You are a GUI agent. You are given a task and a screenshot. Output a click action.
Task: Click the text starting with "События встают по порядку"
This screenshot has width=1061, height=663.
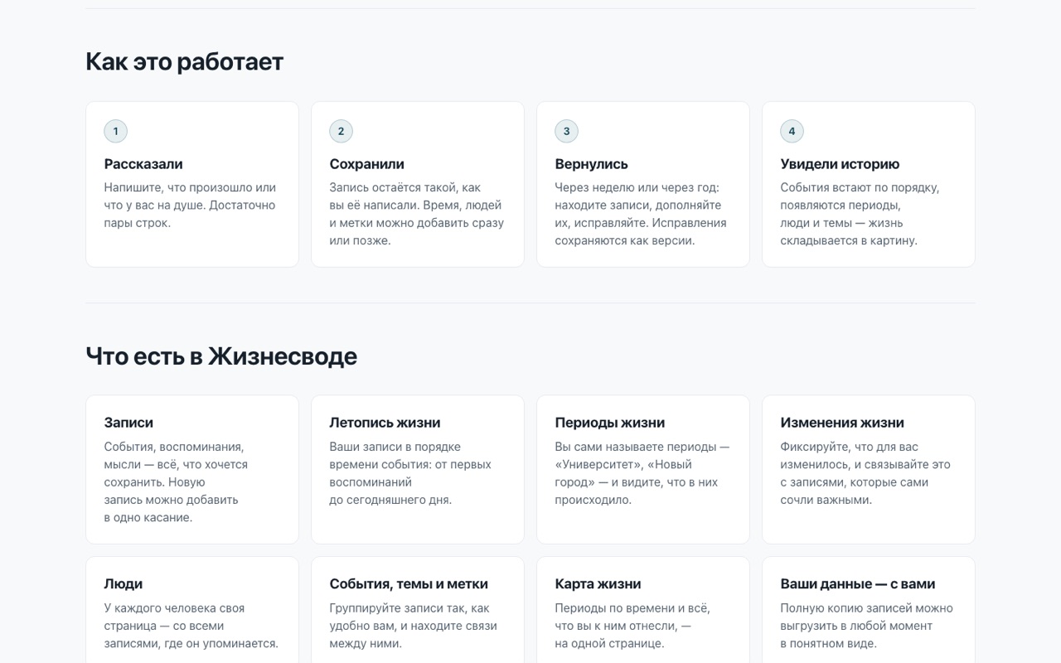click(x=860, y=214)
